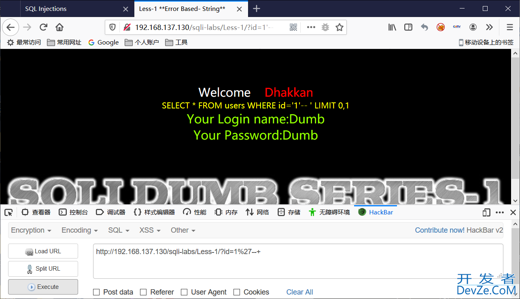Viewport: 520px width, 299px height.
Task: Go back to previous page
Action: click(x=11, y=27)
